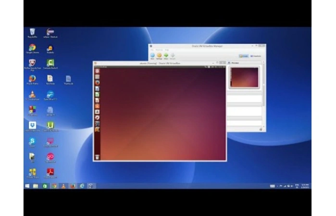Select Mozilla Firefox desktop shortcut
The height and width of the screenshot is (216, 336).
tap(32, 80)
